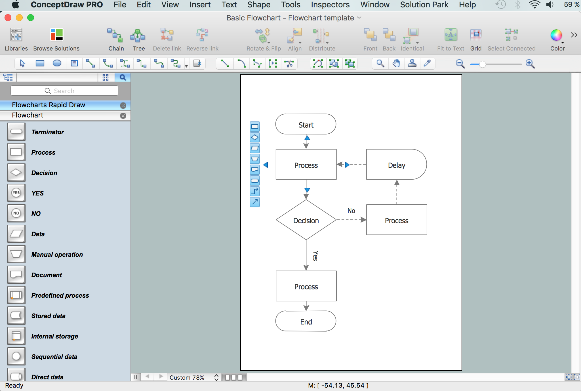Screen dimensions: 581x391
Task: Click the Search field in library panel
Action: coord(65,90)
